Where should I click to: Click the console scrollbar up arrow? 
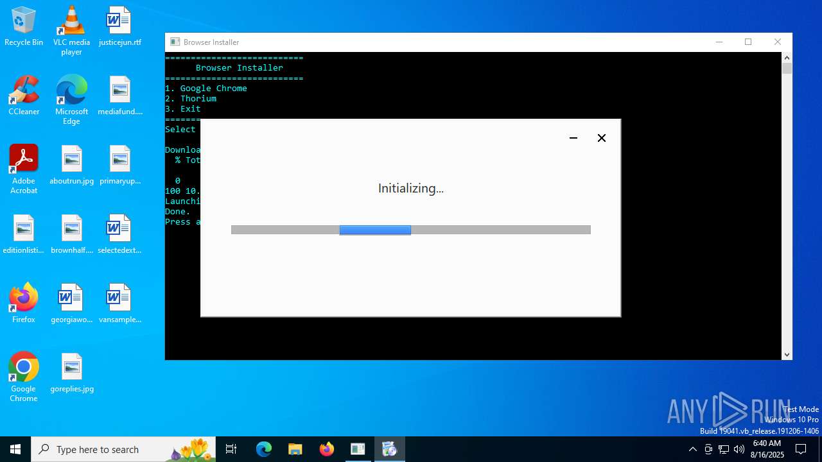[x=787, y=57]
